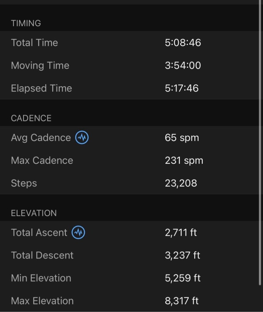263x312 pixels.
Task: Click the 5:08:46 total time value
Action: [x=183, y=43]
